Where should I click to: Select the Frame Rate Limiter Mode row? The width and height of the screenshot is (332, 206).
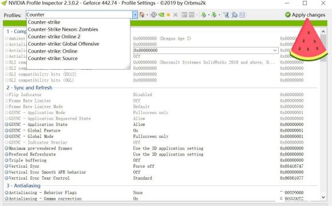tap(161, 106)
